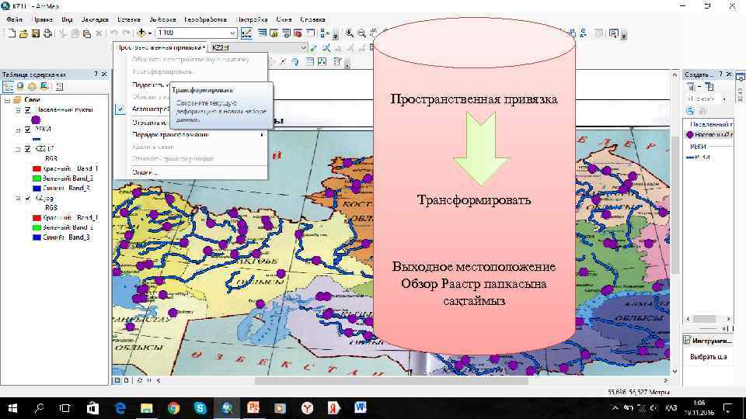Open the KZ2.tif georeferencing layer dropdown
The image size is (746, 419).
302,47
